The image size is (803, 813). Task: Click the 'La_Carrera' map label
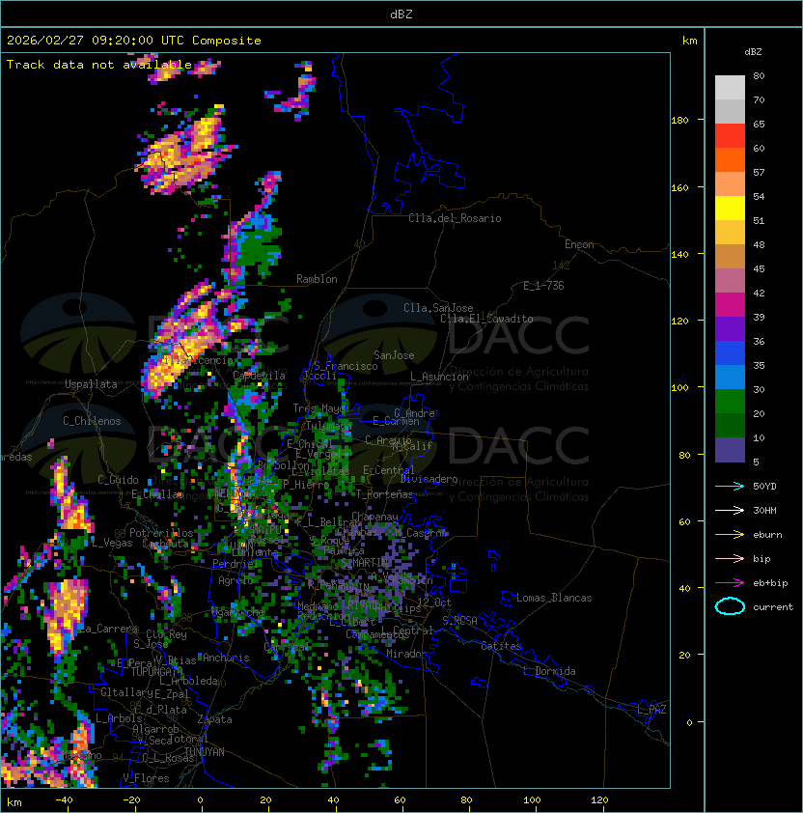click(109, 629)
